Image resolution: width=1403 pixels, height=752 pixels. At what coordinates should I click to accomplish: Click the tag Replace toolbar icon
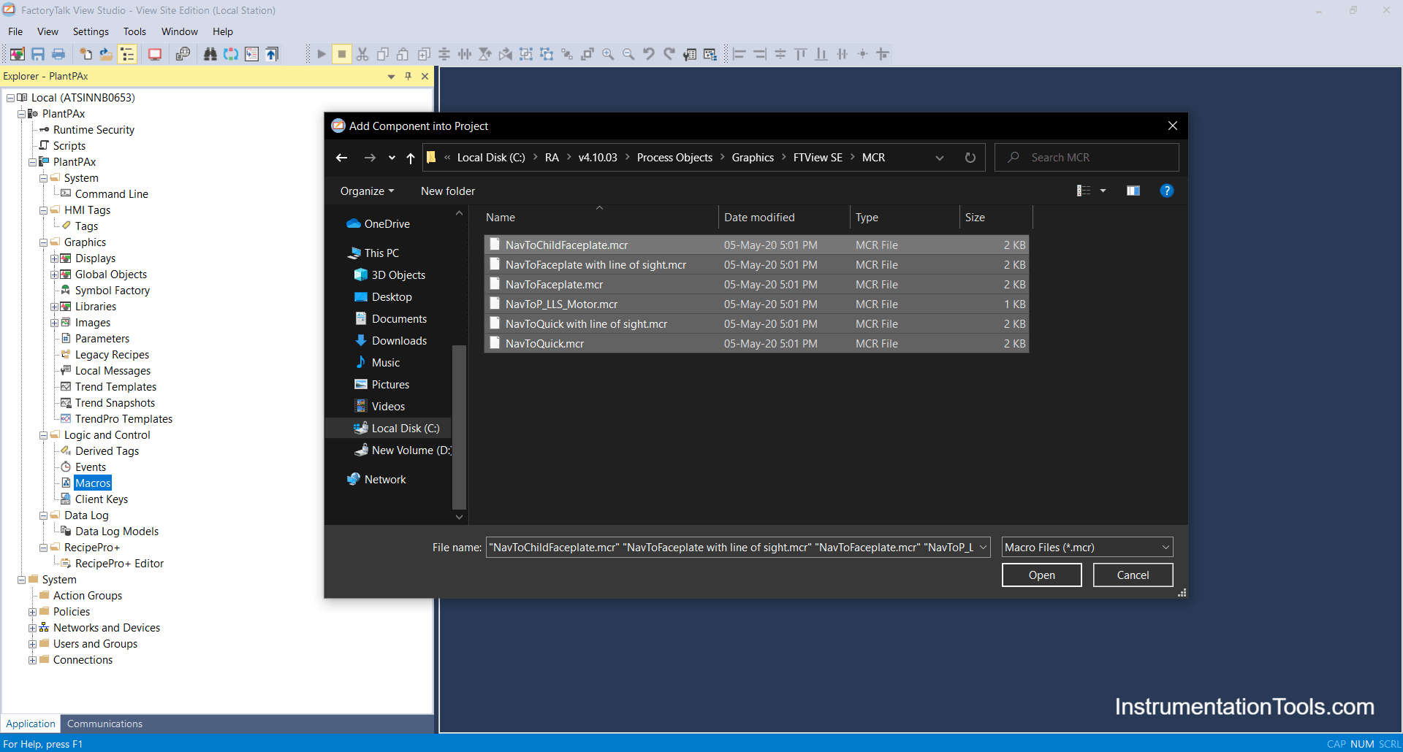tap(231, 54)
